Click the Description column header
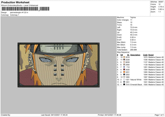The height and width of the screenshot is (117, 165). coord(135,55)
